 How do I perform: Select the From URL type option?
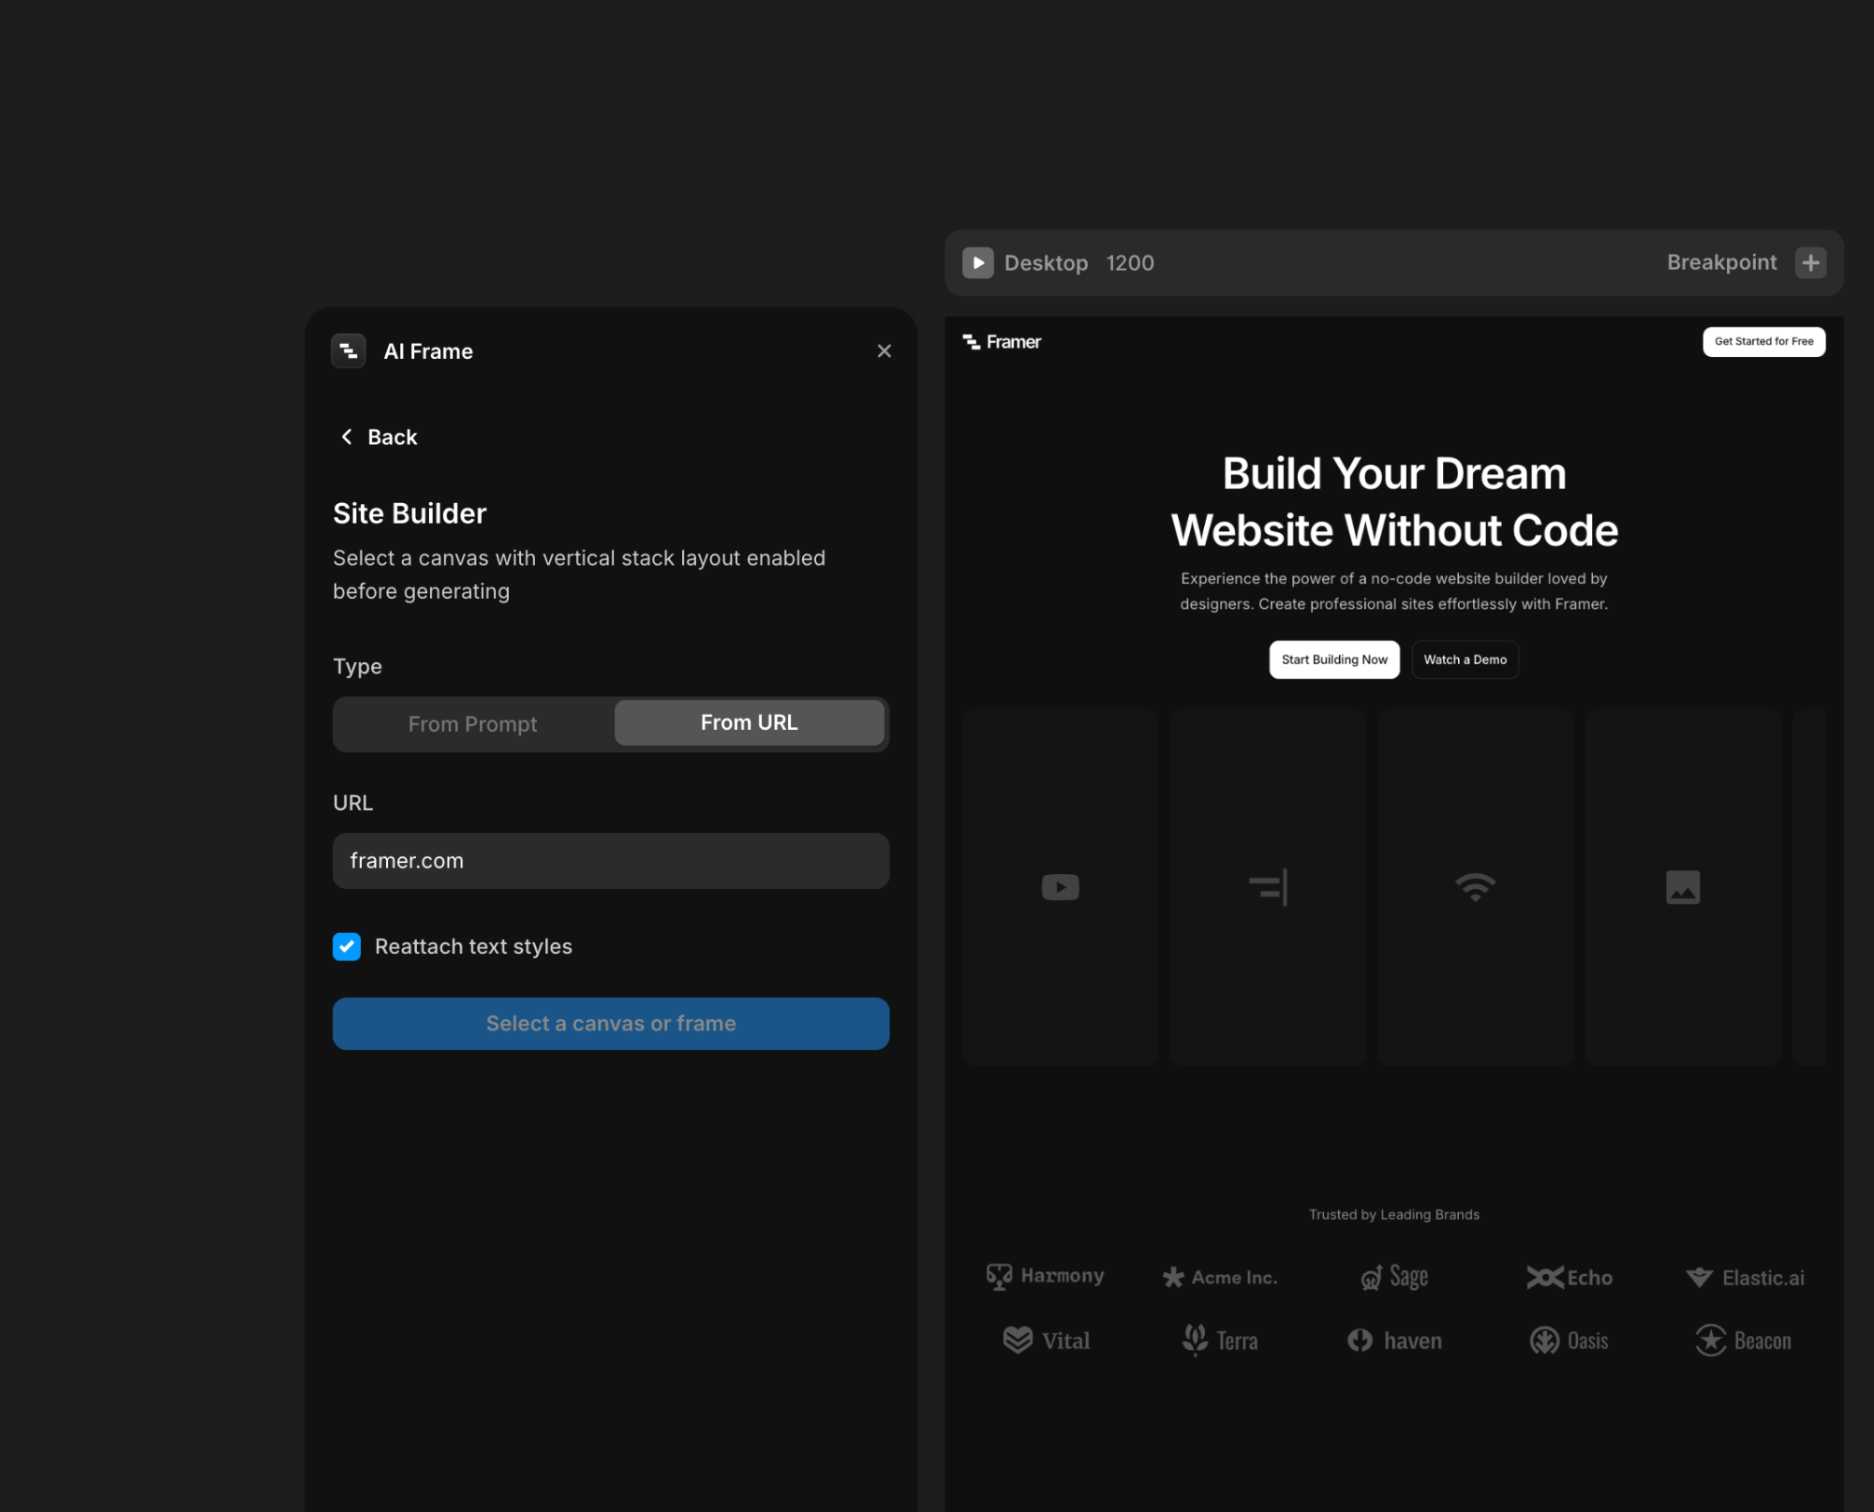(x=749, y=723)
